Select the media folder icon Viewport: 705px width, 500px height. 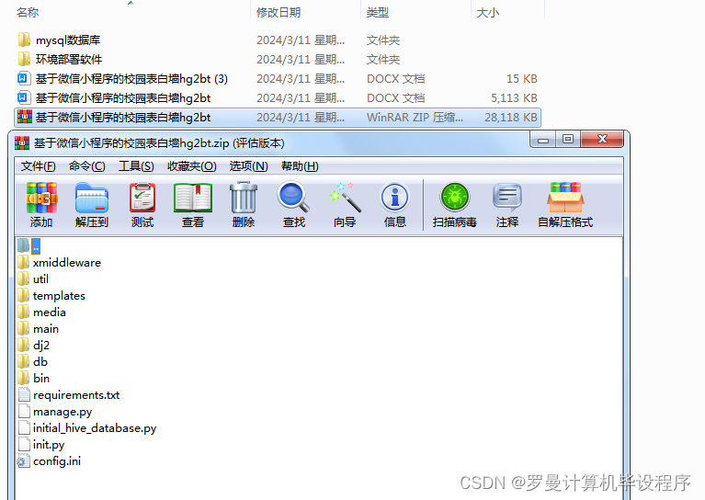coord(24,312)
